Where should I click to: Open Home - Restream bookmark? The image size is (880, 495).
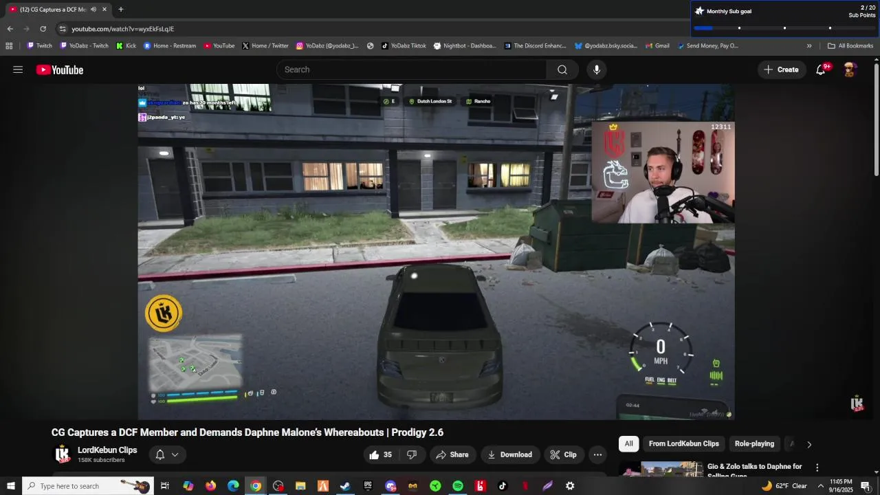point(169,46)
